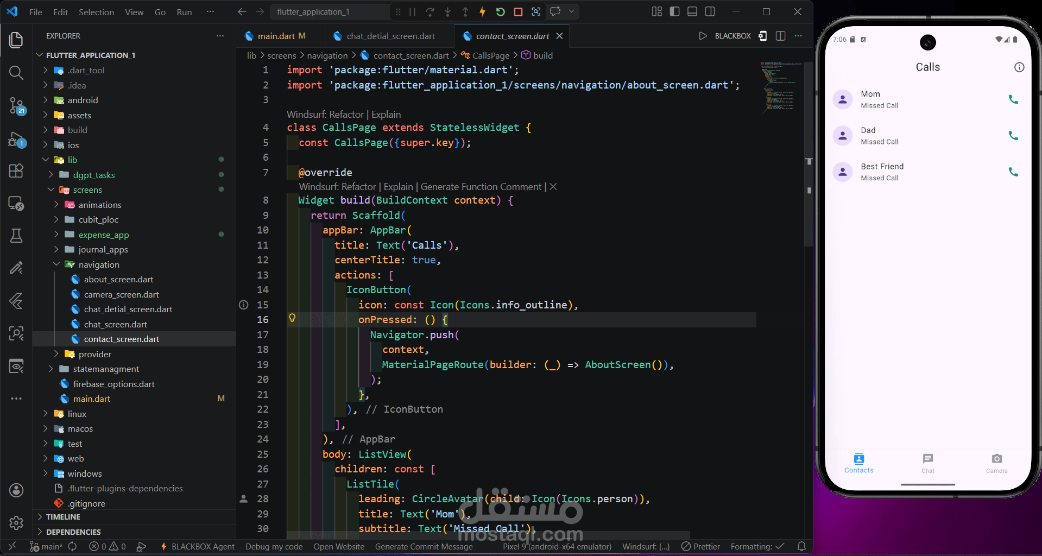Image resolution: width=1042 pixels, height=556 pixels.
Task: Switch to the main.dart tab
Action: tap(276, 36)
